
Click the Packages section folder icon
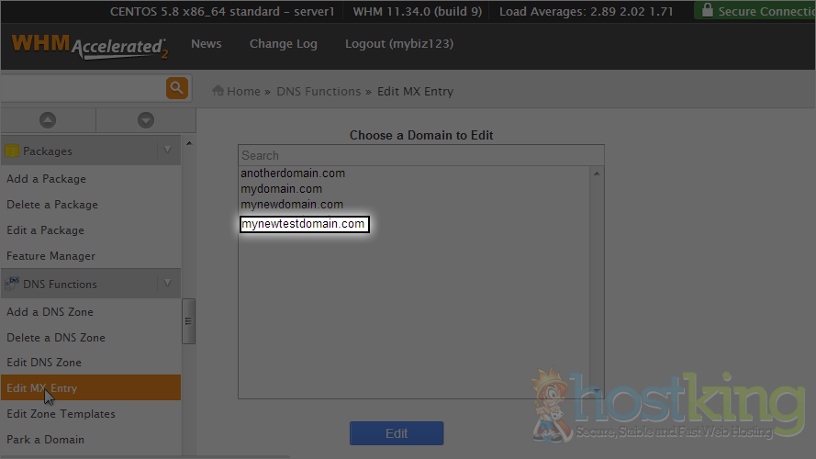12,151
